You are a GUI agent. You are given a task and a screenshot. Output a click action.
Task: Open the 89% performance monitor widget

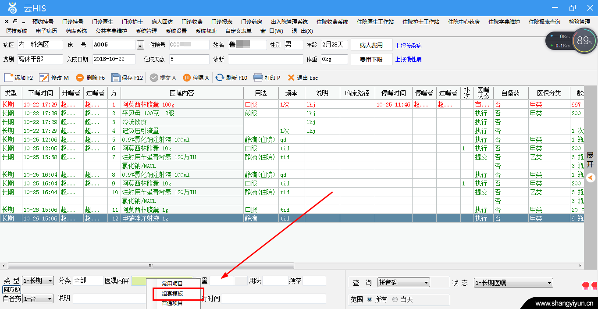(x=584, y=40)
